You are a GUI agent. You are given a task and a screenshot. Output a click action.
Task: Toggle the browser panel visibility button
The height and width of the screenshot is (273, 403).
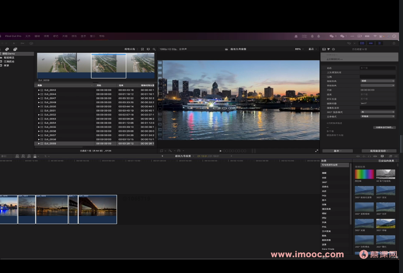click(362, 43)
